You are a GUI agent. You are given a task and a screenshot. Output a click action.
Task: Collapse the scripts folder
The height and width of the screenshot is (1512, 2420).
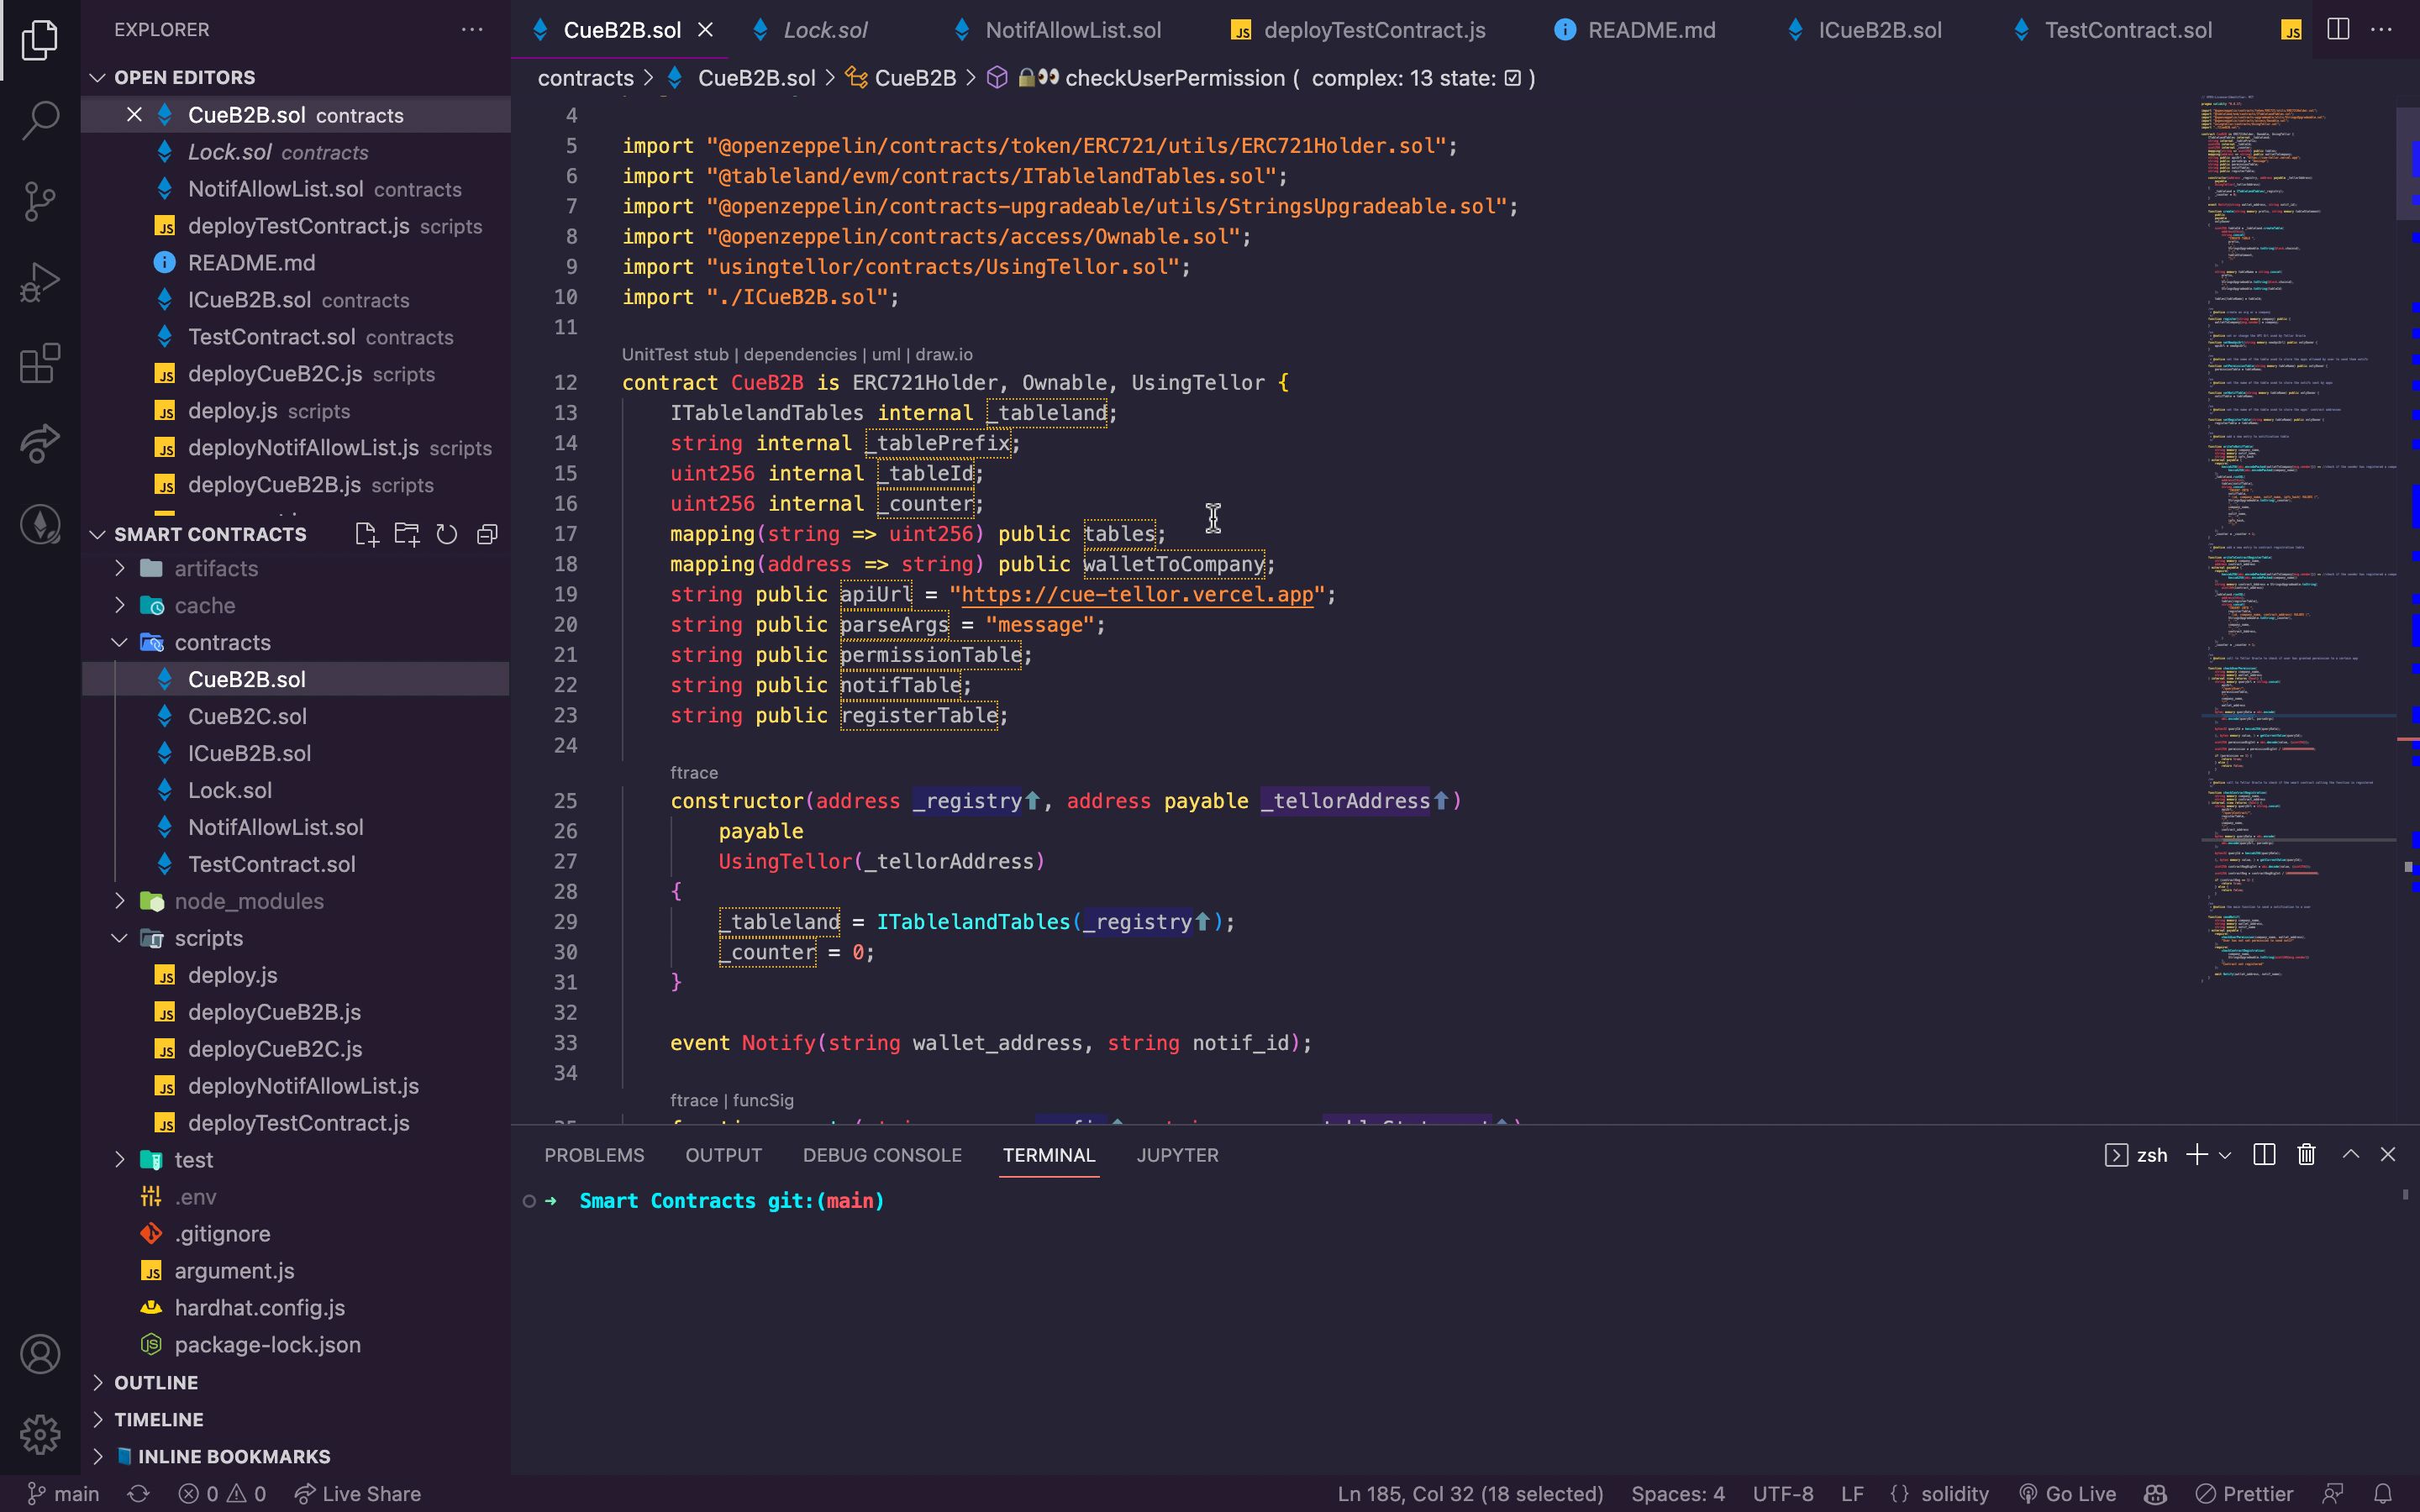(120, 938)
